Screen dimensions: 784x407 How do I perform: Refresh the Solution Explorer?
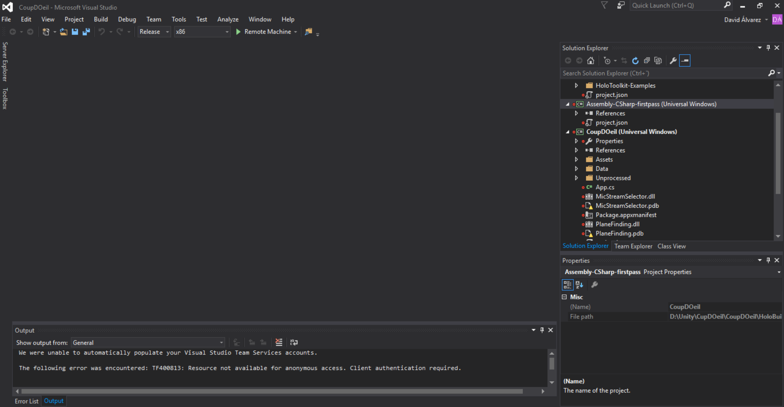tap(636, 61)
